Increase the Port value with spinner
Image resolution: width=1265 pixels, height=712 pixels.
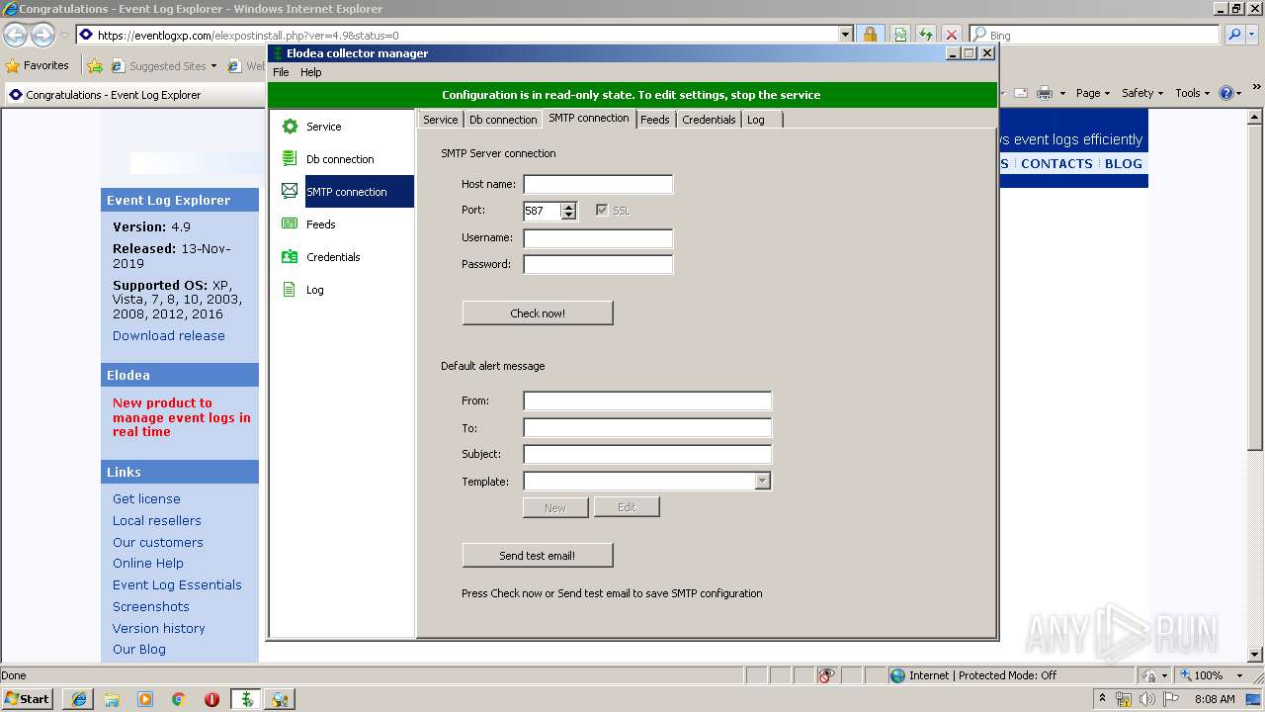568,207
